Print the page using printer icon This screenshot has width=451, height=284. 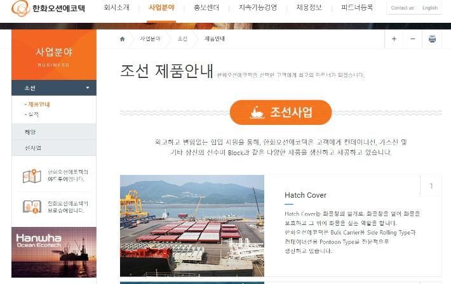[x=433, y=39]
